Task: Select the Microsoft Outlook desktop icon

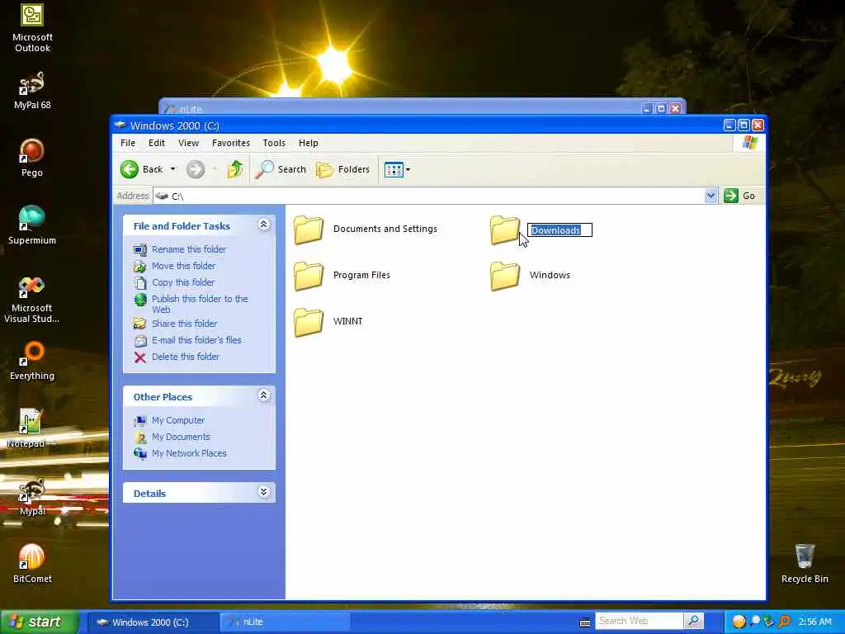Action: point(32,28)
